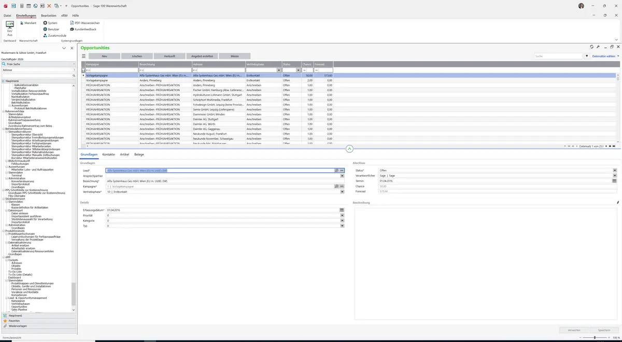
Task: Switch to the Kontakte tab
Action: [x=108, y=154]
